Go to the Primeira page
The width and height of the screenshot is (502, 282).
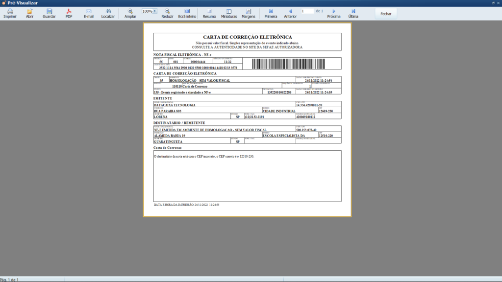tap(271, 13)
